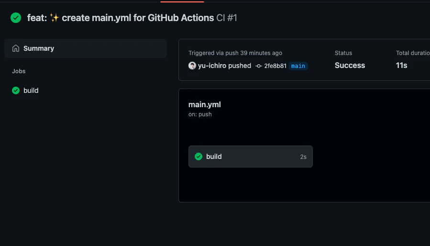Click the green check next to build in Jobs sidebar
The image size is (430, 246).
pyautogui.click(x=16, y=90)
